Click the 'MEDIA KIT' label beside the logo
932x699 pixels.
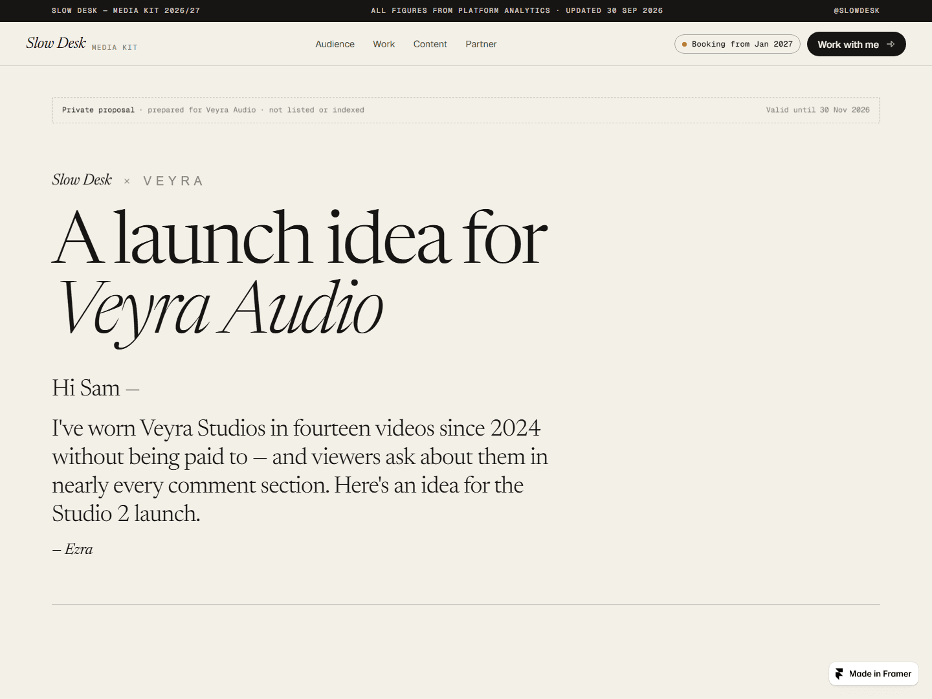(115, 47)
